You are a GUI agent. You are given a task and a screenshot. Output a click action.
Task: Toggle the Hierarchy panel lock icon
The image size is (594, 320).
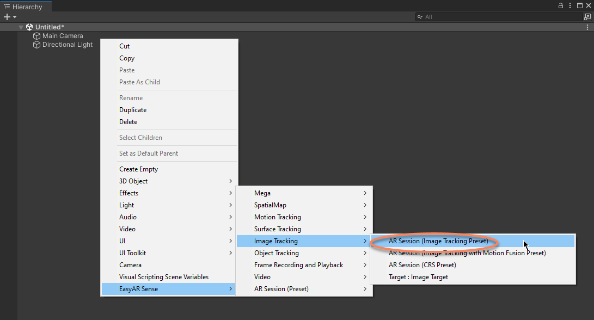click(x=561, y=5)
